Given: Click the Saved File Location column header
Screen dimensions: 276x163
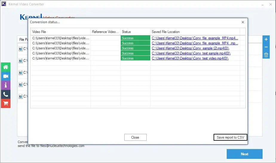Looking at the screenshot, I should pyautogui.click(x=195, y=32).
